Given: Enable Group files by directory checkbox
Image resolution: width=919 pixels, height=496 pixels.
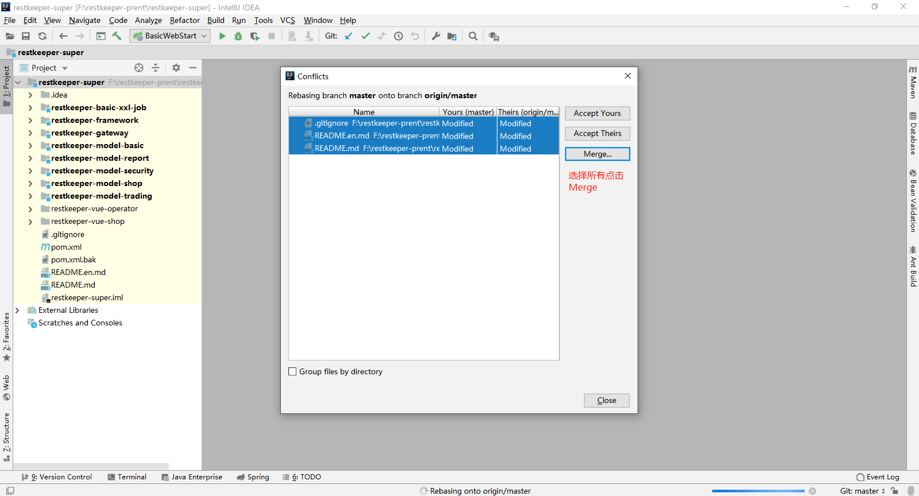Looking at the screenshot, I should [x=292, y=371].
